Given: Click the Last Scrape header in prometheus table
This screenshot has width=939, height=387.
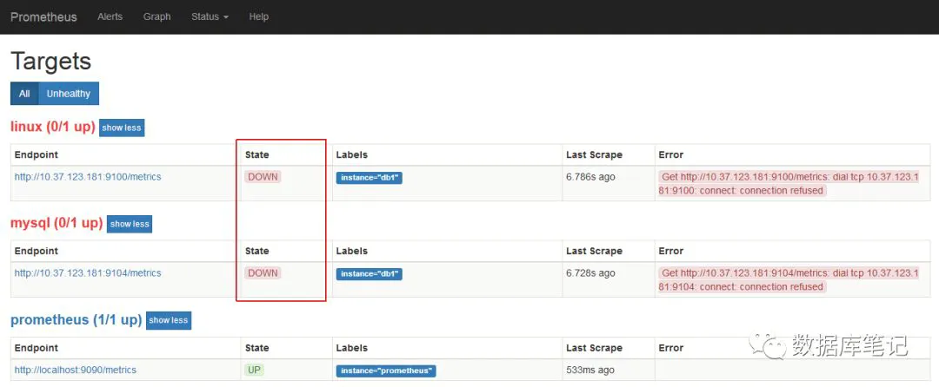Looking at the screenshot, I should click(594, 348).
